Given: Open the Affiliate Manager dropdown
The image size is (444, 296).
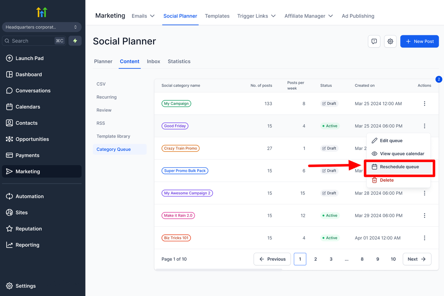Looking at the screenshot, I should point(308,16).
